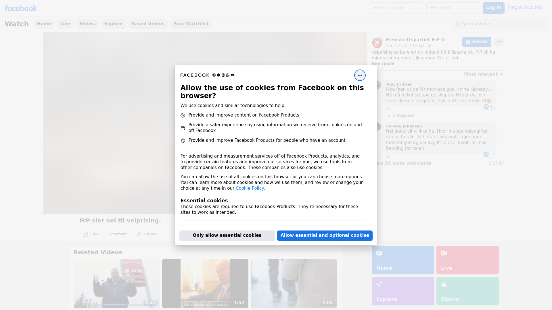The height and width of the screenshot is (310, 552).
Task: Click the Fremskrittspartiet FrP profile picture
Action: click(377, 42)
